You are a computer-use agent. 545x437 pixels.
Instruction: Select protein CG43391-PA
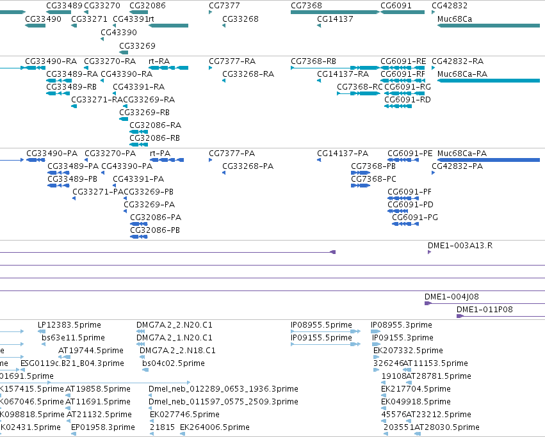point(138,180)
